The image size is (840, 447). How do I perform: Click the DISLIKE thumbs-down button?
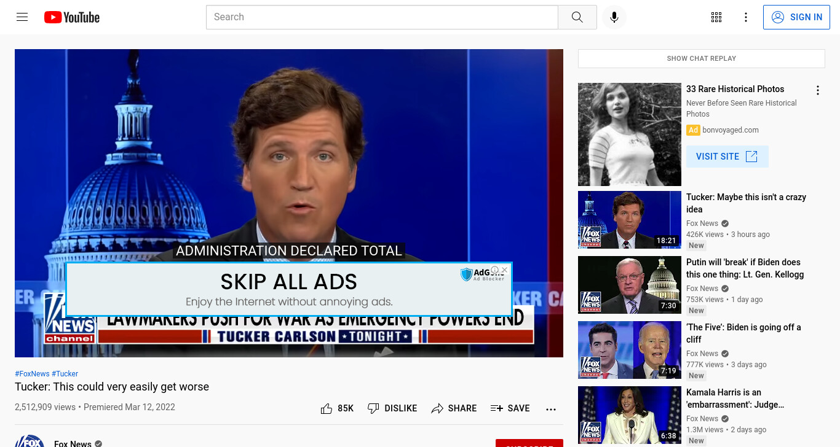pos(392,408)
